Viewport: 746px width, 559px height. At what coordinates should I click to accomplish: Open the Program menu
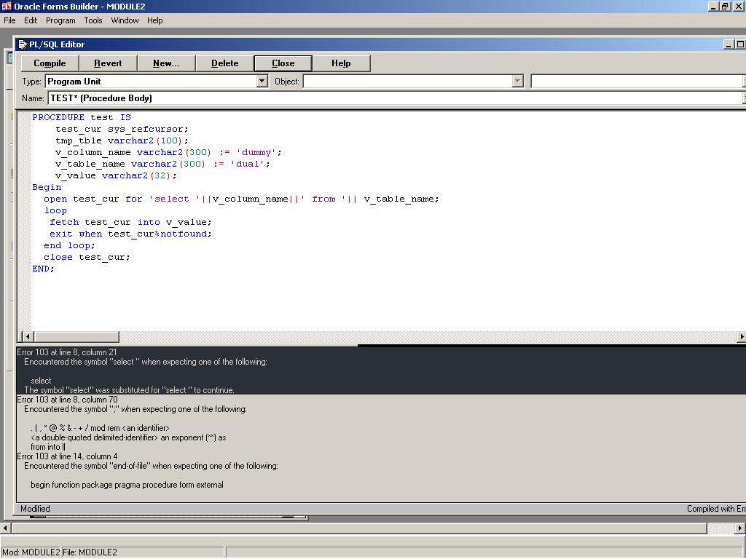60,20
